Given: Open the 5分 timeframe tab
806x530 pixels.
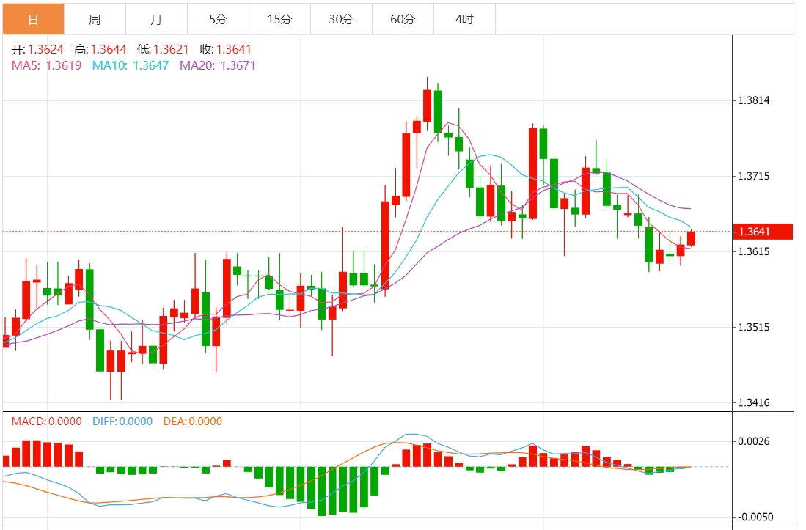Looking at the screenshot, I should pos(219,20).
